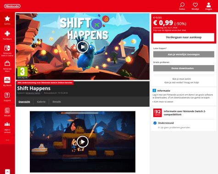Screen dimensions: 218x174
Task: Click the scroll-up arrow at sidebar bottom
Action: [x=7, y=172]
